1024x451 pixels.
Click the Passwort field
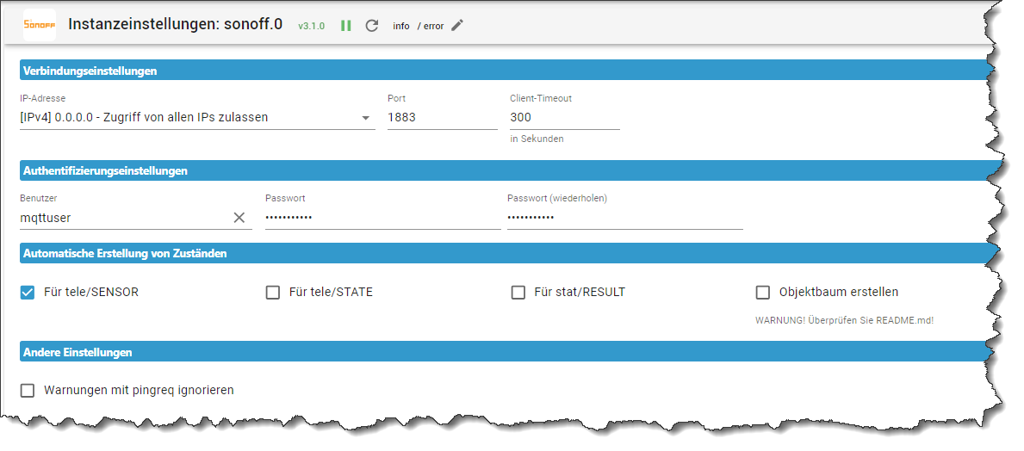(382, 218)
